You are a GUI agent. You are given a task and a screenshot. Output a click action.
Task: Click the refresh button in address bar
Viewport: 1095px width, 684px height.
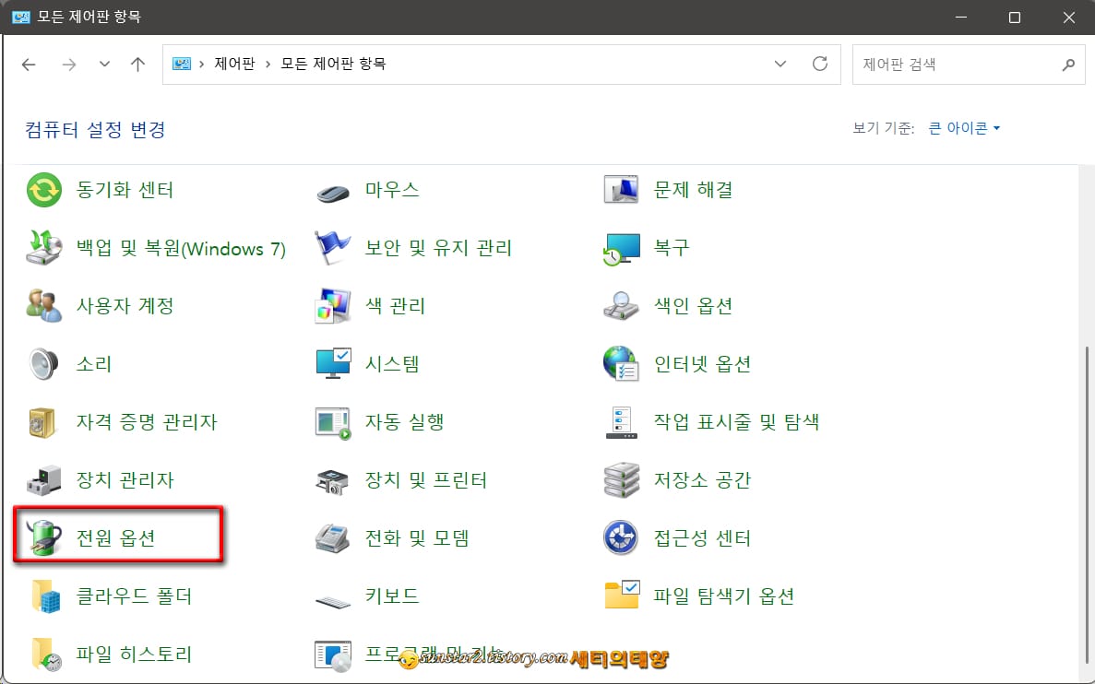coord(820,64)
